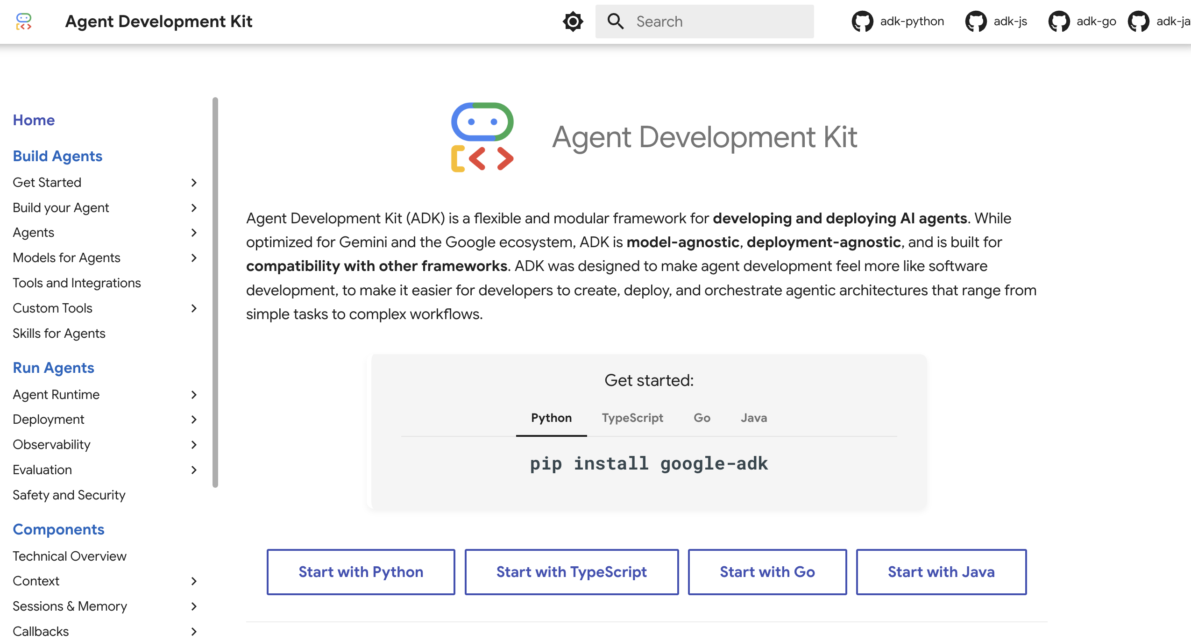Select the Java install tab
Screen dimensions: 1191x641
click(753, 418)
